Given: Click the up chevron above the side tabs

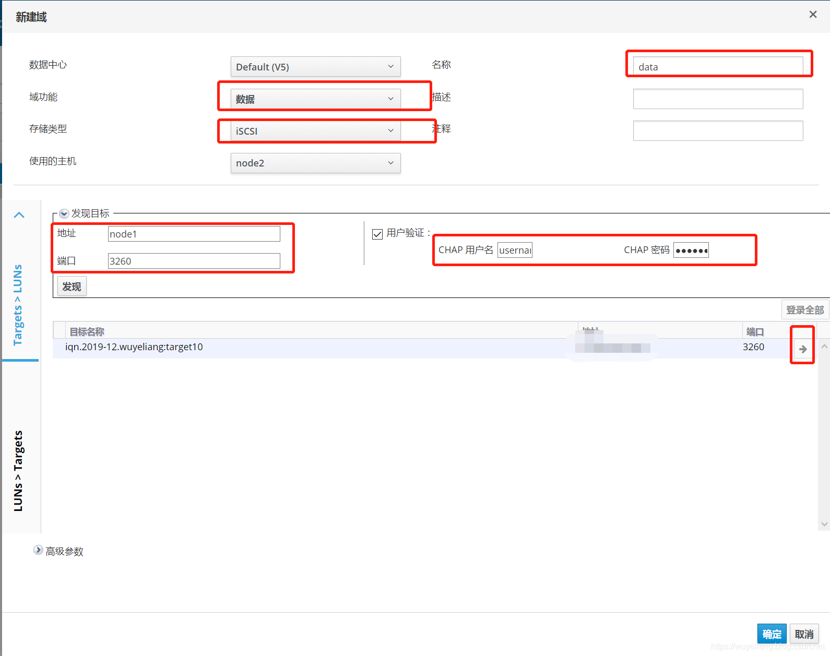Looking at the screenshot, I should 19,215.
